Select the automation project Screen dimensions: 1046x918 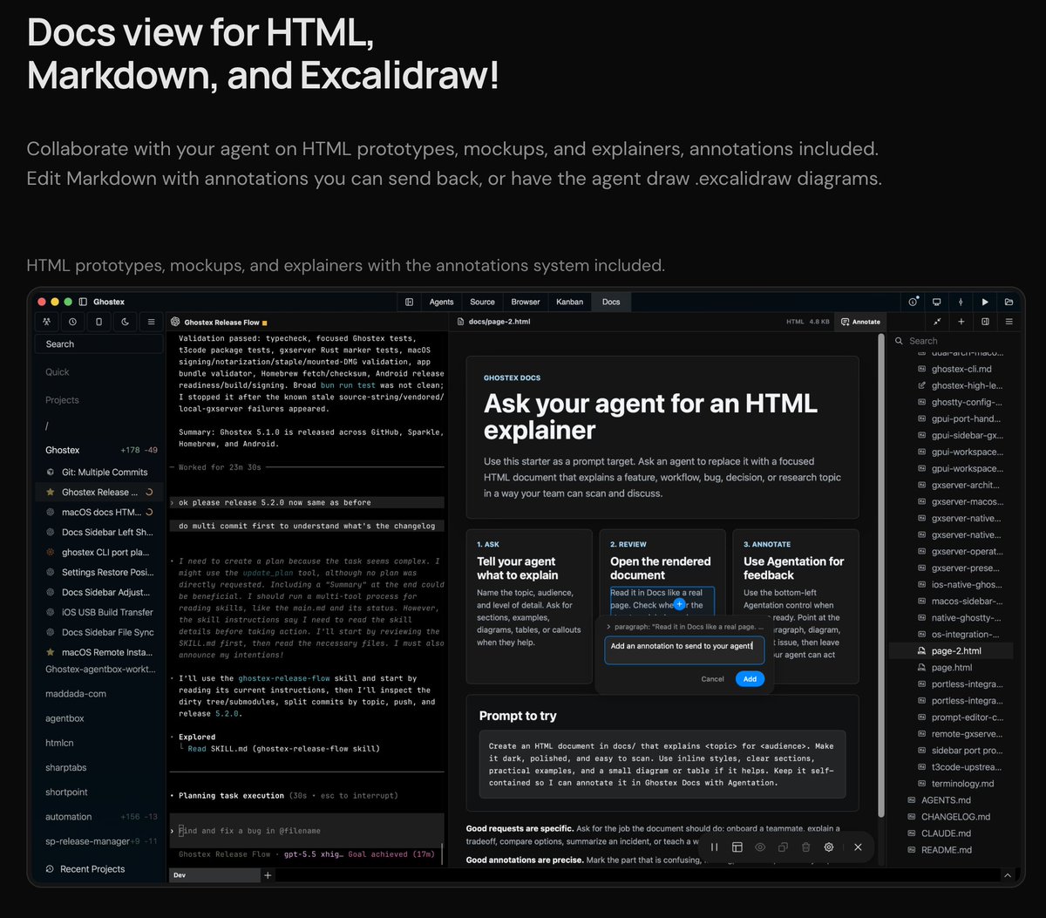tap(99, 817)
